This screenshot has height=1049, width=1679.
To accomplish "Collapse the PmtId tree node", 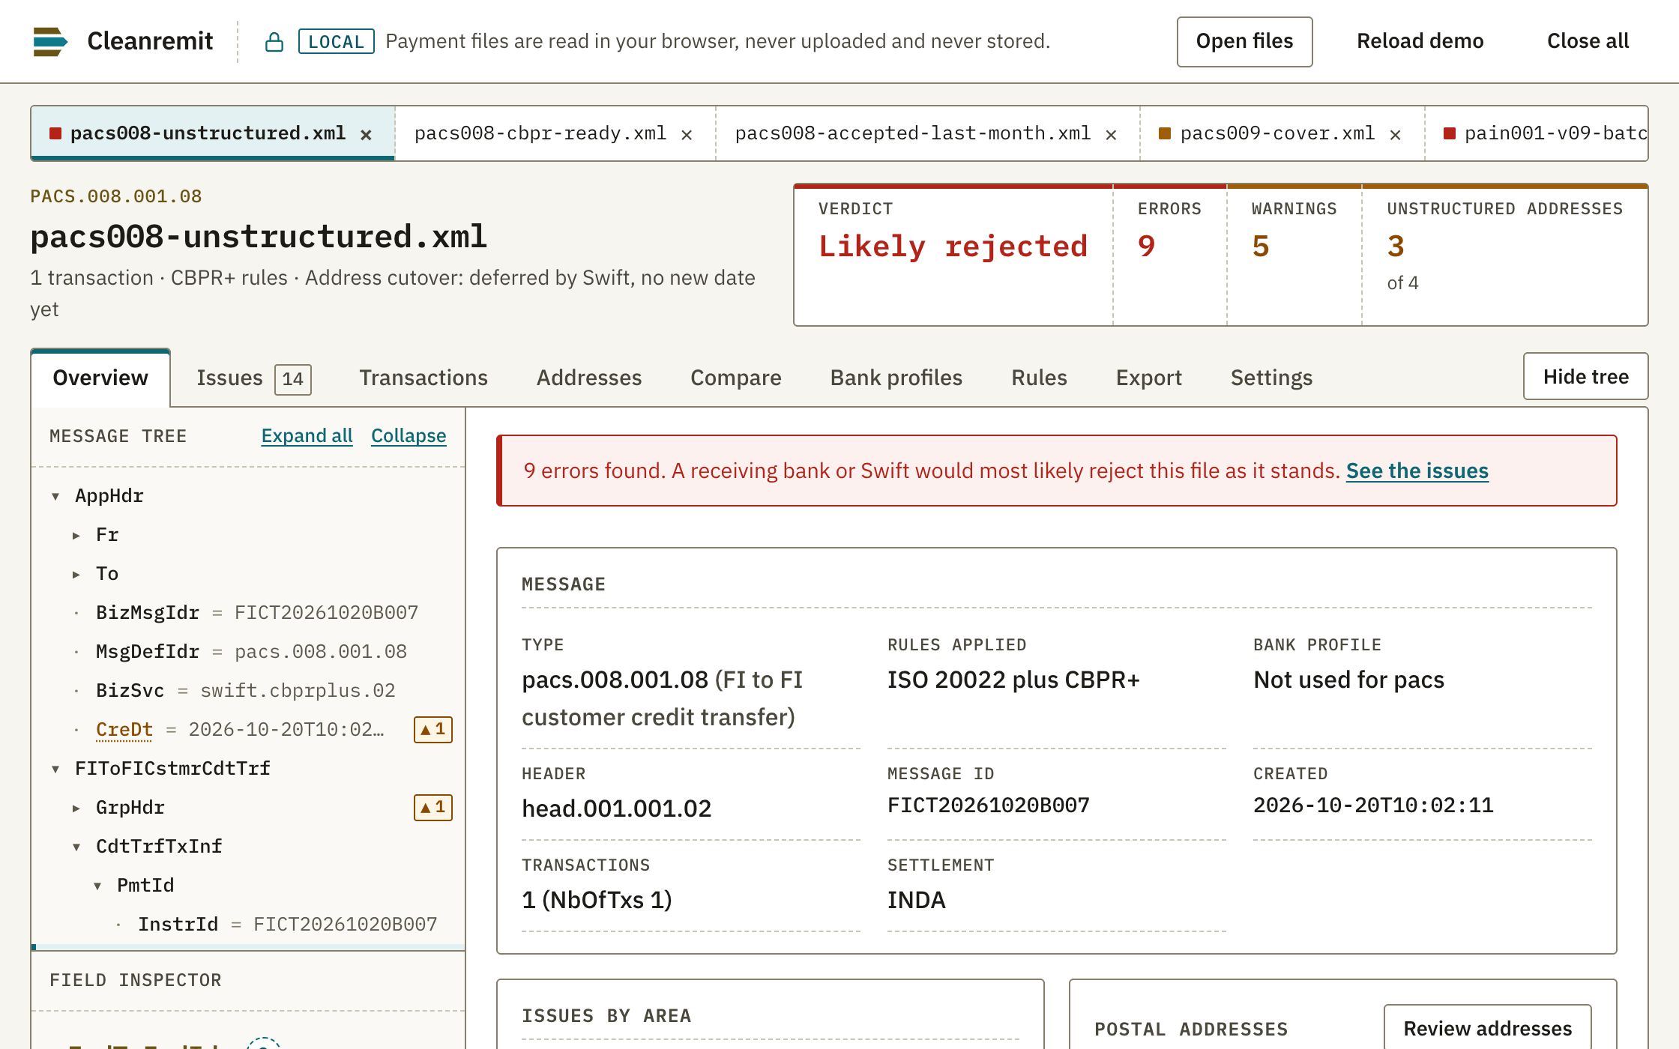I will tap(97, 886).
